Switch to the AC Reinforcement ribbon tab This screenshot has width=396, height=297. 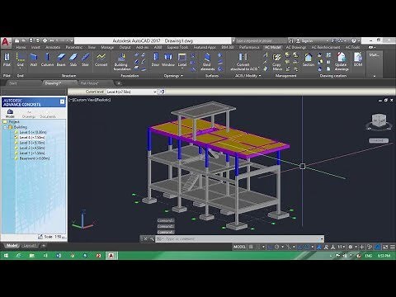click(326, 47)
